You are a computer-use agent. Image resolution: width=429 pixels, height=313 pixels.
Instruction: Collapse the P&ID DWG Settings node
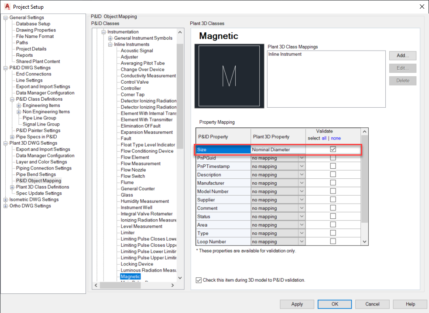click(6, 68)
